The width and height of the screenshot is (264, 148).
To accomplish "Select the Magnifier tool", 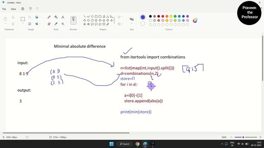I will pyautogui.click(x=63, y=24).
